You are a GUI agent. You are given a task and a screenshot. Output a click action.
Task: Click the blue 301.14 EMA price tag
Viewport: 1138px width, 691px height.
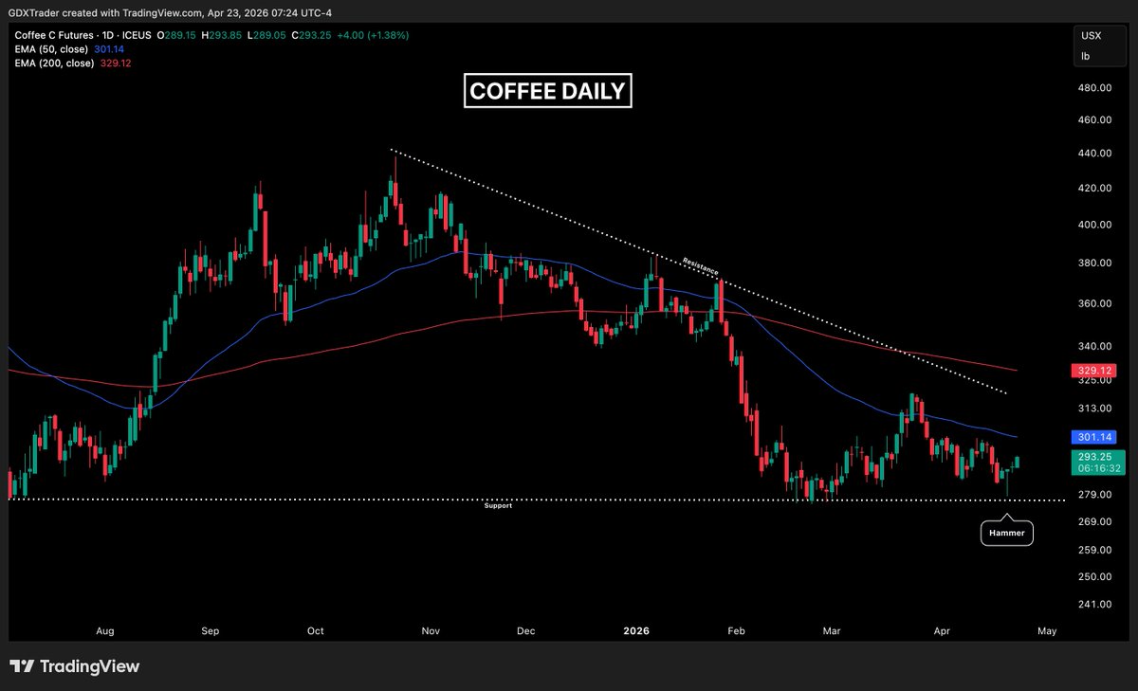[x=1092, y=437]
